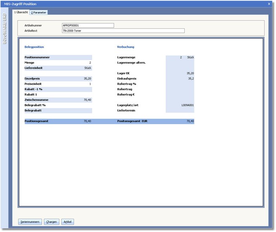Select the Positionsgesamt total row

click(x=58, y=121)
